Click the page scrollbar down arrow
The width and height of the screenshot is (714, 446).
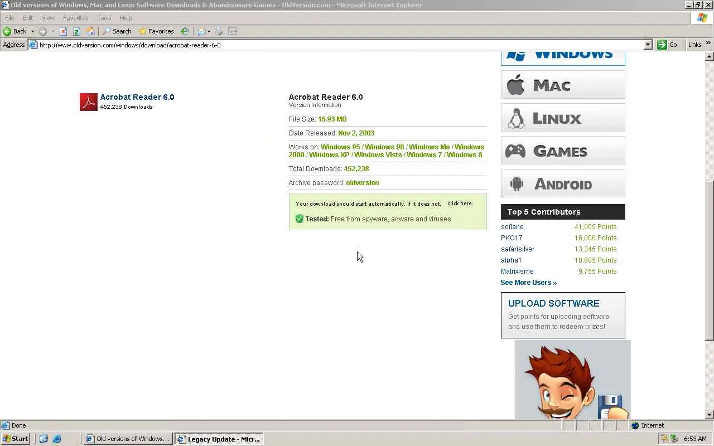[x=710, y=415]
